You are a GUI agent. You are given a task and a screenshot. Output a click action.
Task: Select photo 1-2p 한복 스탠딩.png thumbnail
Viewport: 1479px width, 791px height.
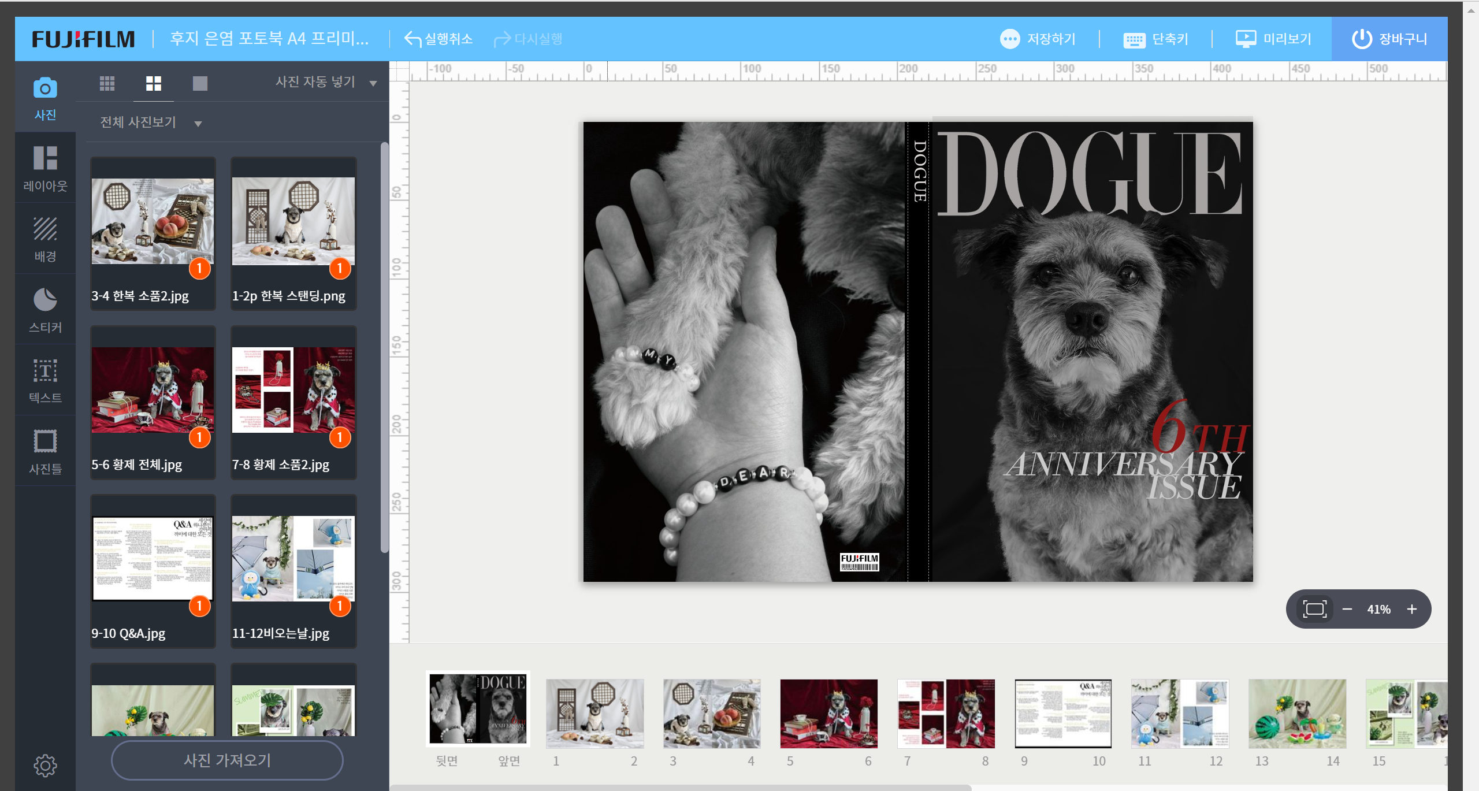click(x=293, y=221)
